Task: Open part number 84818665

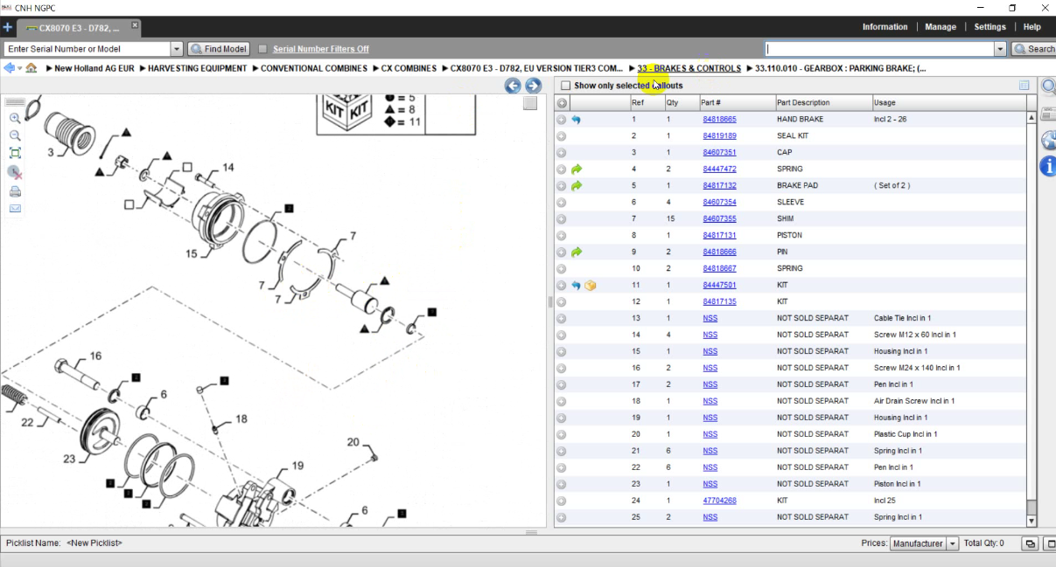Action: click(x=719, y=120)
